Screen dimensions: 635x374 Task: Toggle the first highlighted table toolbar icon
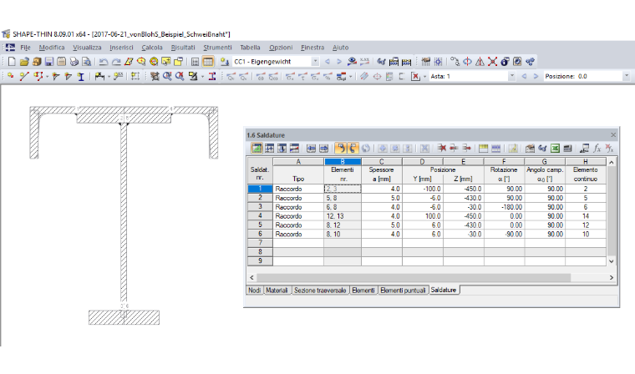point(257,148)
